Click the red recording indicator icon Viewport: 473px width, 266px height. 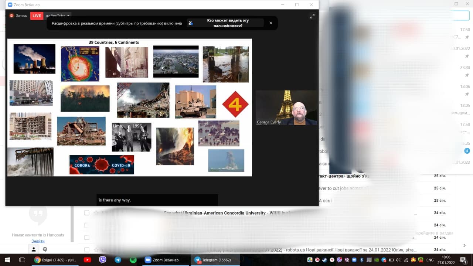(11, 16)
